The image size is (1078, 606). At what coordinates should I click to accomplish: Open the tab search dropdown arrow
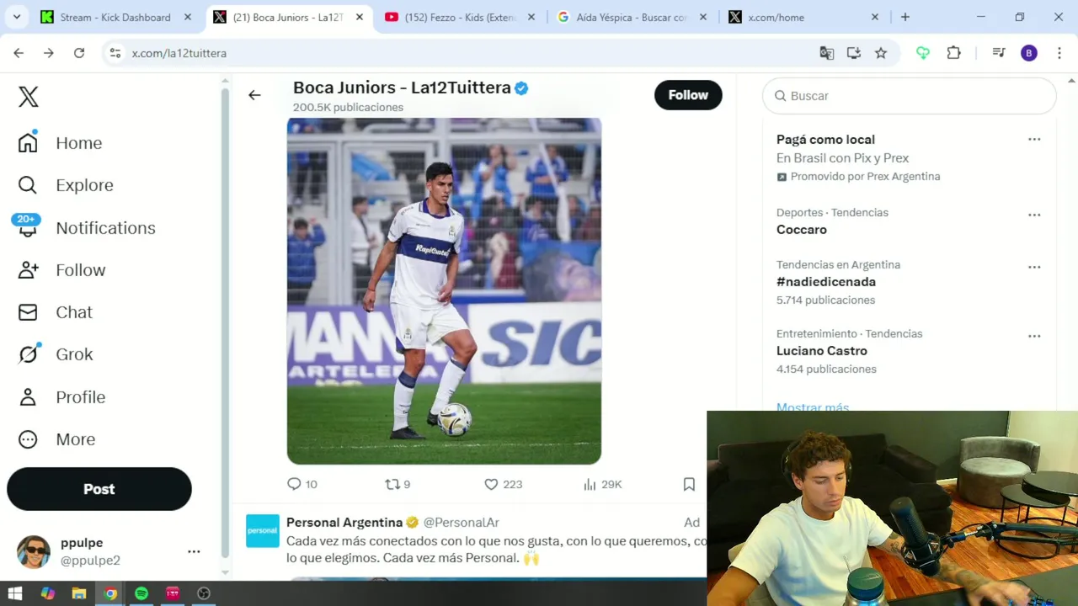click(16, 17)
